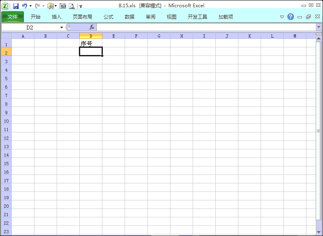Open dropdown arrow beside the wrench tools icon
323x236 pixels.
click(x=55, y=6)
